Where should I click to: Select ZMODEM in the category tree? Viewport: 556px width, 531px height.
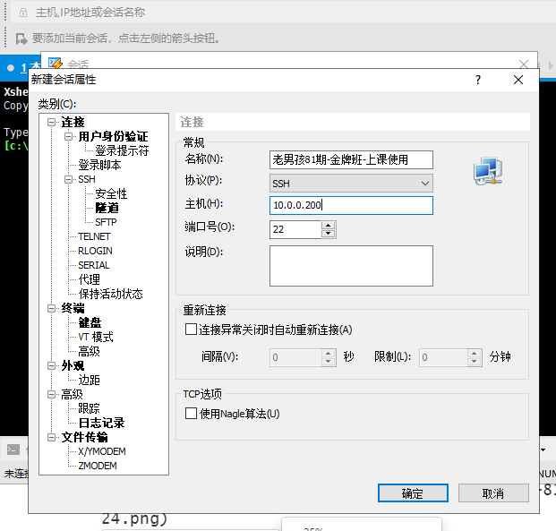point(98,466)
